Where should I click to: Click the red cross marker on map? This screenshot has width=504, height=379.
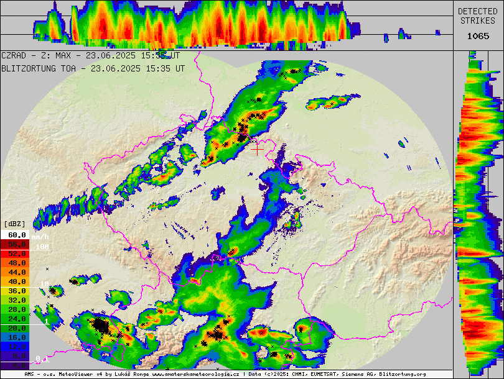click(x=257, y=150)
